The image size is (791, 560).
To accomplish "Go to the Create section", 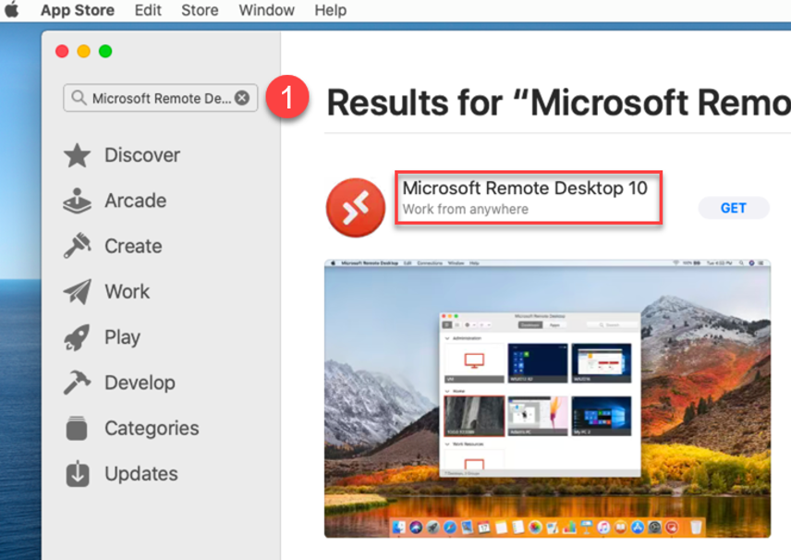I will pos(134,246).
